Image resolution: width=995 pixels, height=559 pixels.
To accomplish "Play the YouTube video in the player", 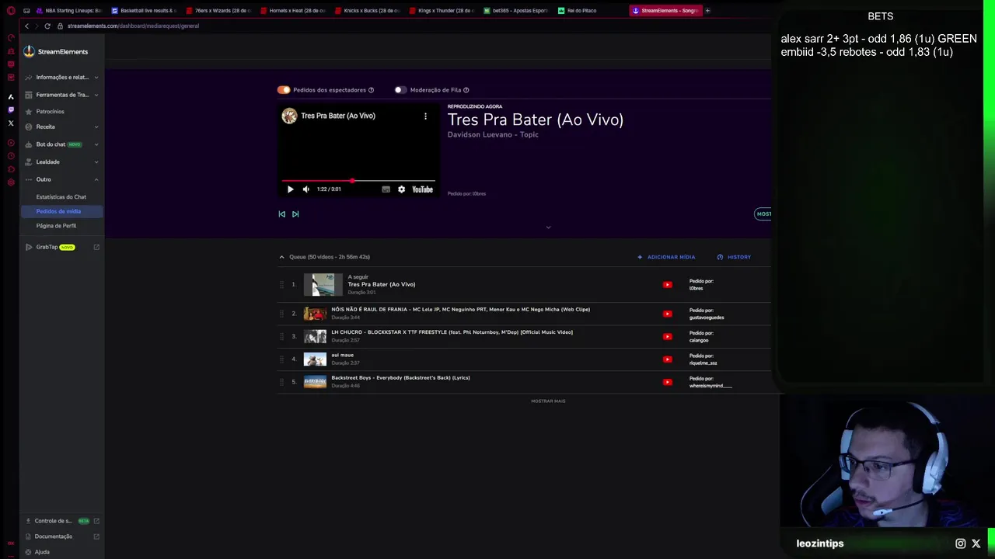I will pos(290,189).
